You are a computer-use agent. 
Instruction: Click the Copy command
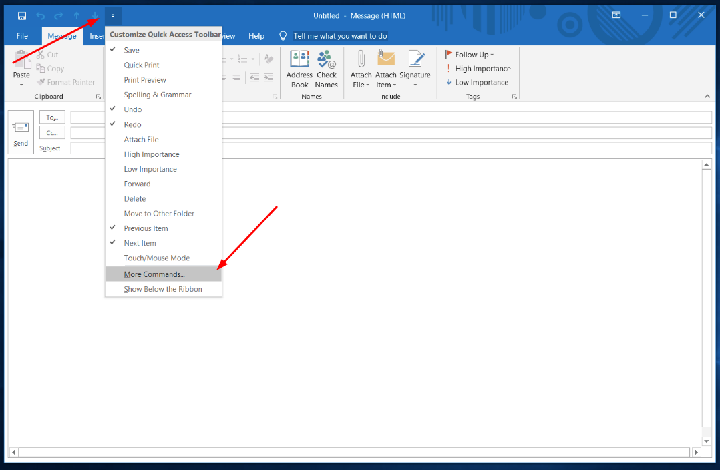click(x=50, y=68)
